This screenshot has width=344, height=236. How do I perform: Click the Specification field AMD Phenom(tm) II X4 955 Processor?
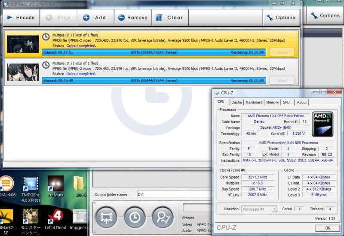(288, 143)
